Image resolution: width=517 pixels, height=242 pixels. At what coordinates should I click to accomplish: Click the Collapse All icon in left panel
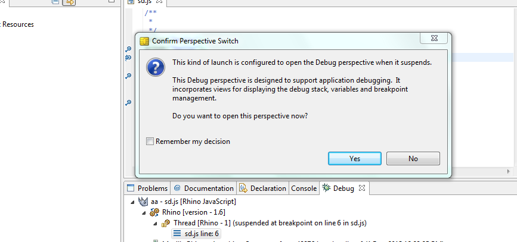55,2
